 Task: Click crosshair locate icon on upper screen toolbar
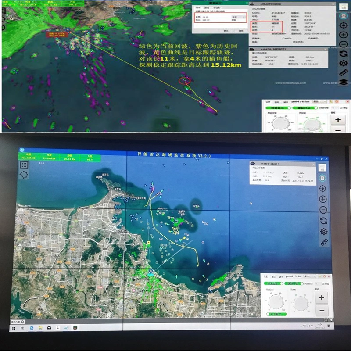(344, 25)
